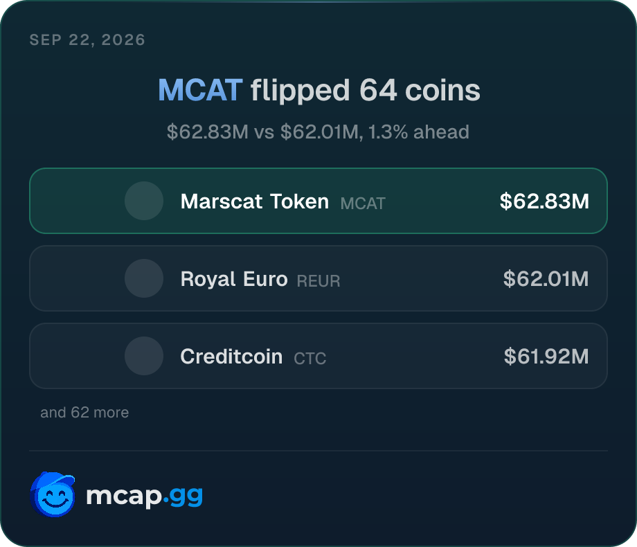Click the Royal Euro coin icon placeholder

pyautogui.click(x=144, y=278)
